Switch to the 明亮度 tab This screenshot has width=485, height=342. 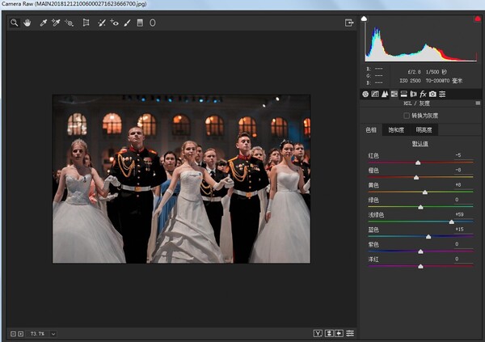point(424,130)
